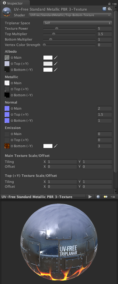Select the Inspector tab

click(15, 3)
